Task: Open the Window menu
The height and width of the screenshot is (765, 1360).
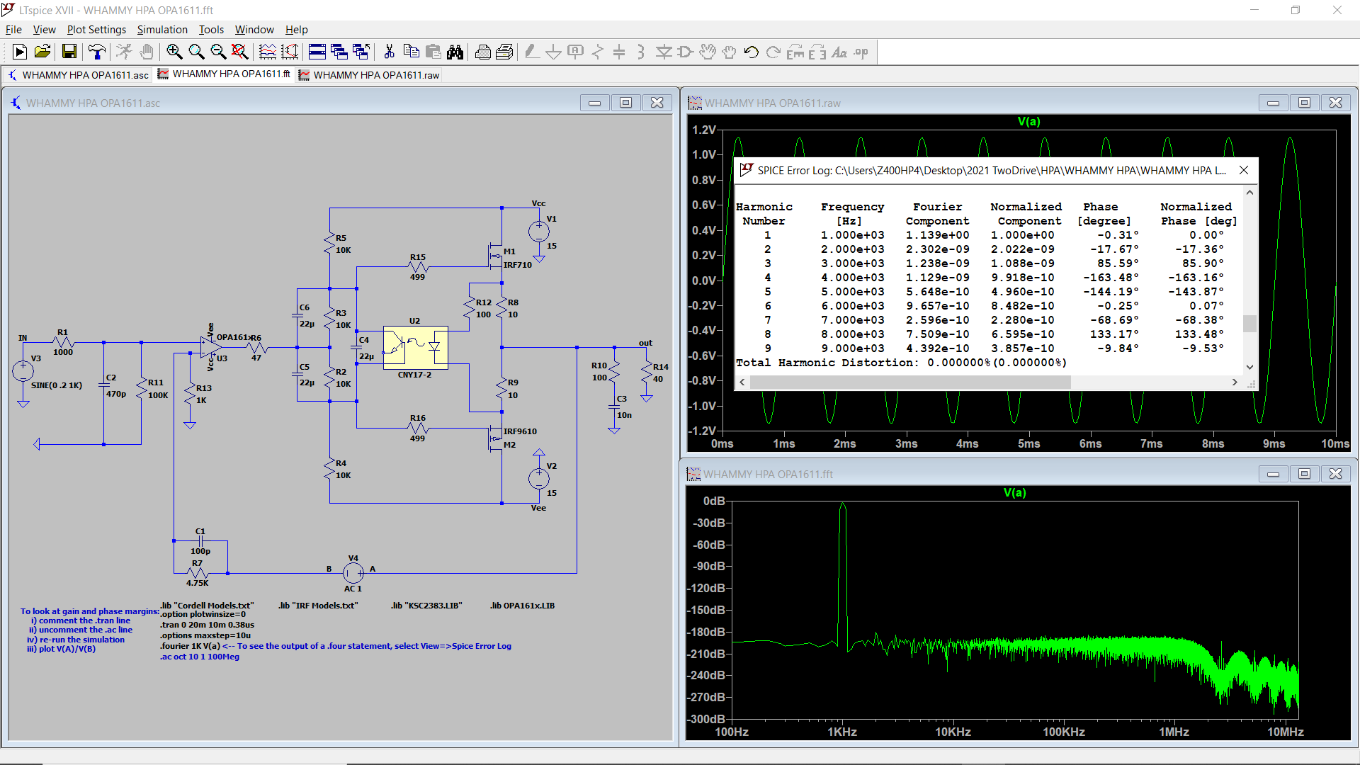Action: tap(254, 30)
